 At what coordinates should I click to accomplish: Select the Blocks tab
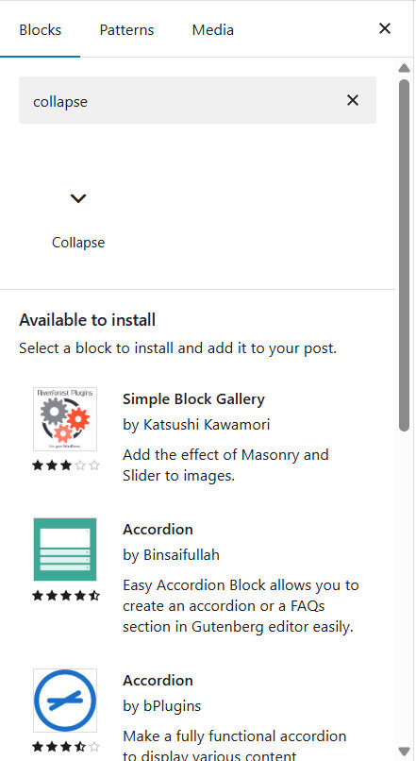[41, 30]
